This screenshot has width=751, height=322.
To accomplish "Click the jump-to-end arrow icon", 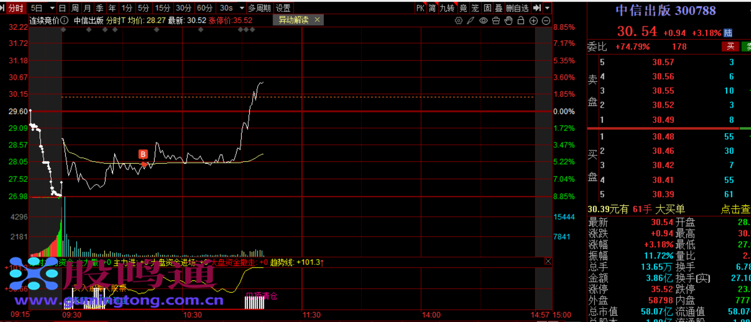I will (537, 8).
